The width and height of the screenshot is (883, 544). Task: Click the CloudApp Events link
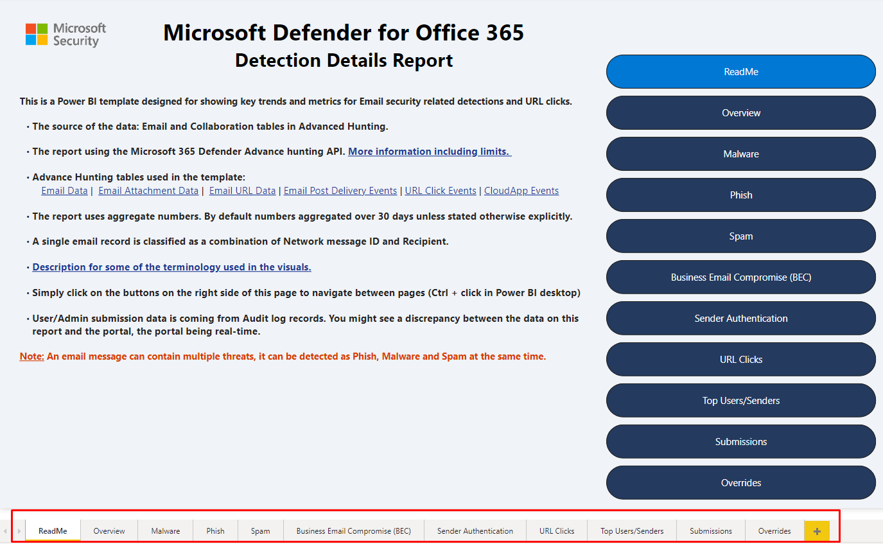[x=521, y=191]
